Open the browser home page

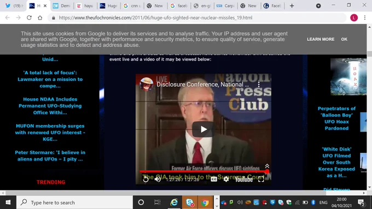coord(40,18)
